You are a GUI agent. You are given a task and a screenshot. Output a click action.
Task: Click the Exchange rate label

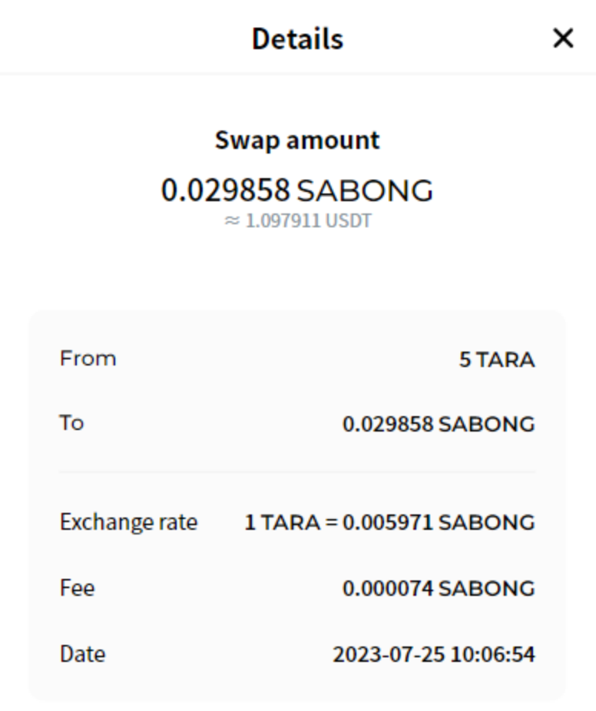(x=128, y=522)
